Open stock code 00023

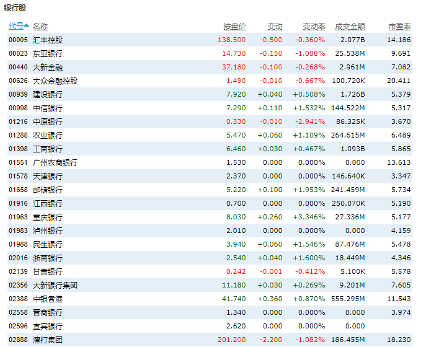(x=18, y=53)
